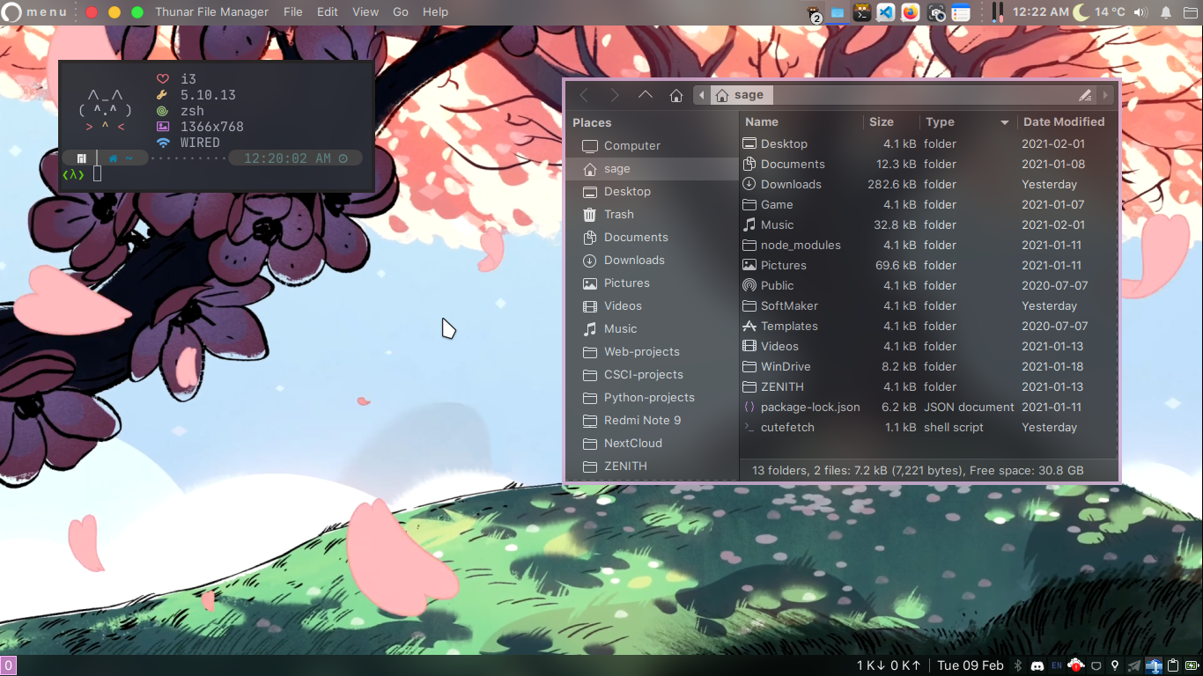Image resolution: width=1203 pixels, height=676 pixels.
Task: Select sage home in Places sidebar
Action: coord(652,168)
